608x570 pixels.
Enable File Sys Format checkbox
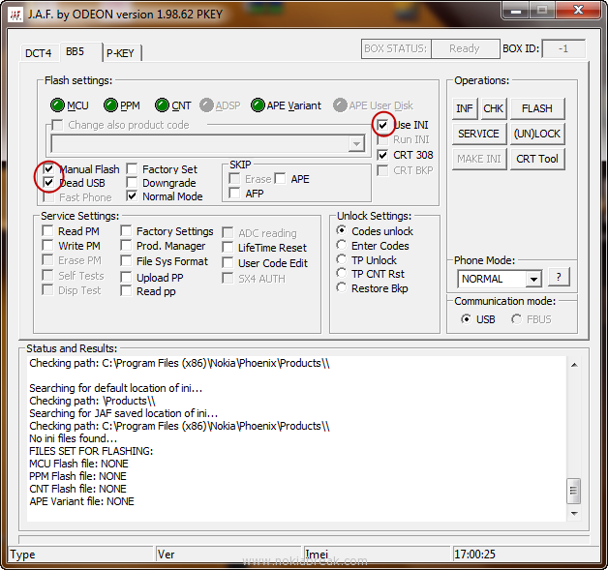126,260
